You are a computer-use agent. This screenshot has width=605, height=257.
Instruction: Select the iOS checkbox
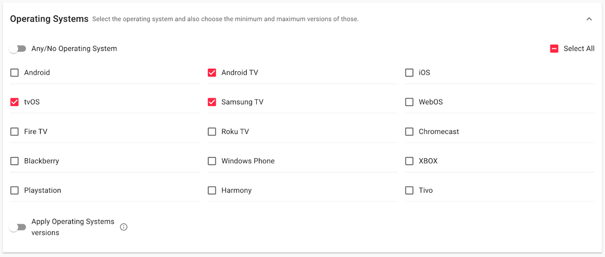click(409, 73)
